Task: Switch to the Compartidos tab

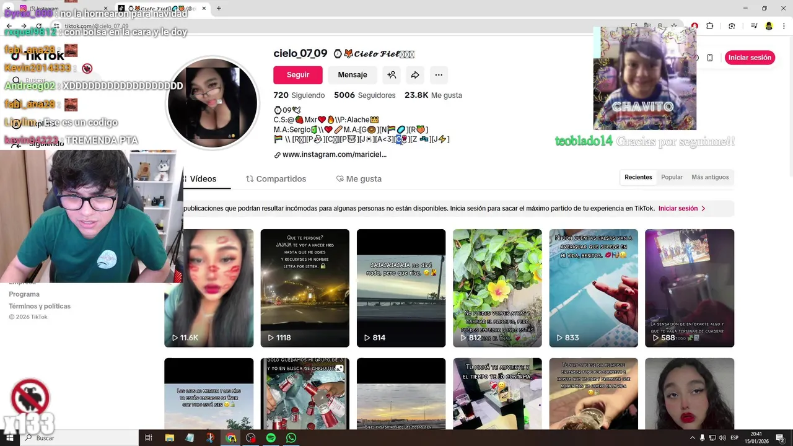Action: coord(276,178)
